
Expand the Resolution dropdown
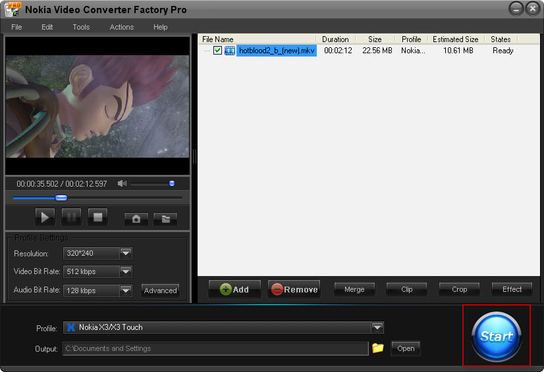(x=126, y=253)
